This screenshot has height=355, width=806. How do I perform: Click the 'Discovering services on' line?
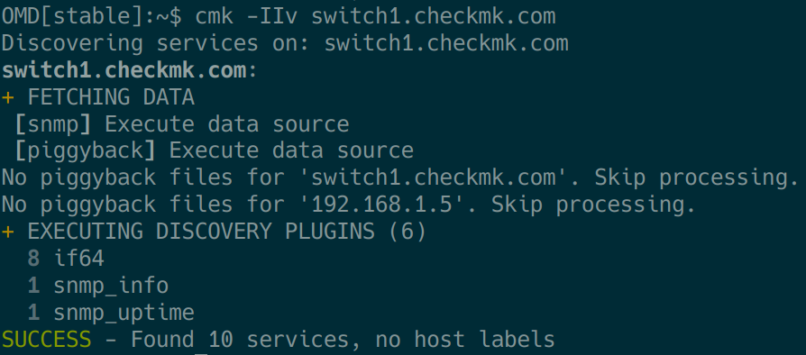(x=285, y=43)
